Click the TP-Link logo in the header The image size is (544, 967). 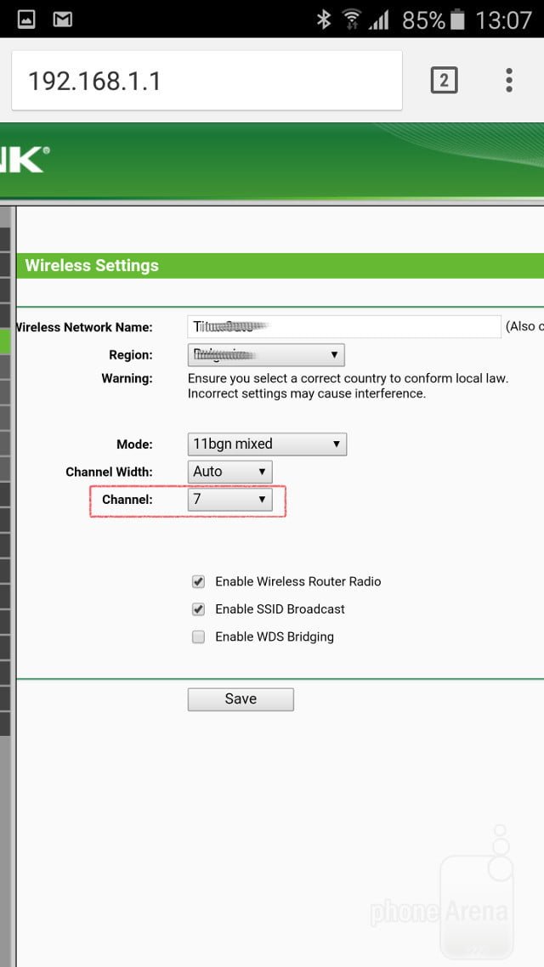[x=24, y=161]
